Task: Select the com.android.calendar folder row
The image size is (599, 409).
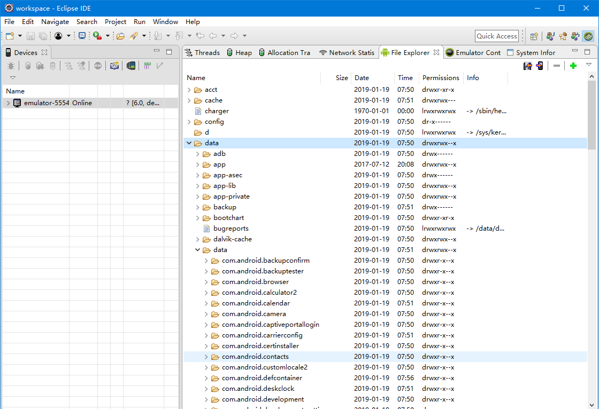Action: coord(256,303)
